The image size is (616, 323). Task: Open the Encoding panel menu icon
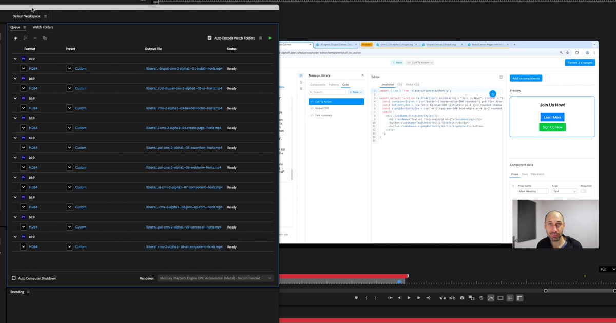(28, 292)
